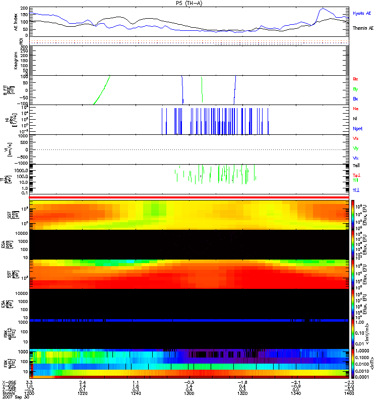Click the red horizontal divider bar
378x404 pixels.
tap(189, 197)
